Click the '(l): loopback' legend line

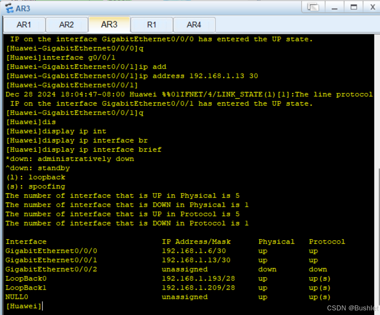pyautogui.click(x=35, y=177)
